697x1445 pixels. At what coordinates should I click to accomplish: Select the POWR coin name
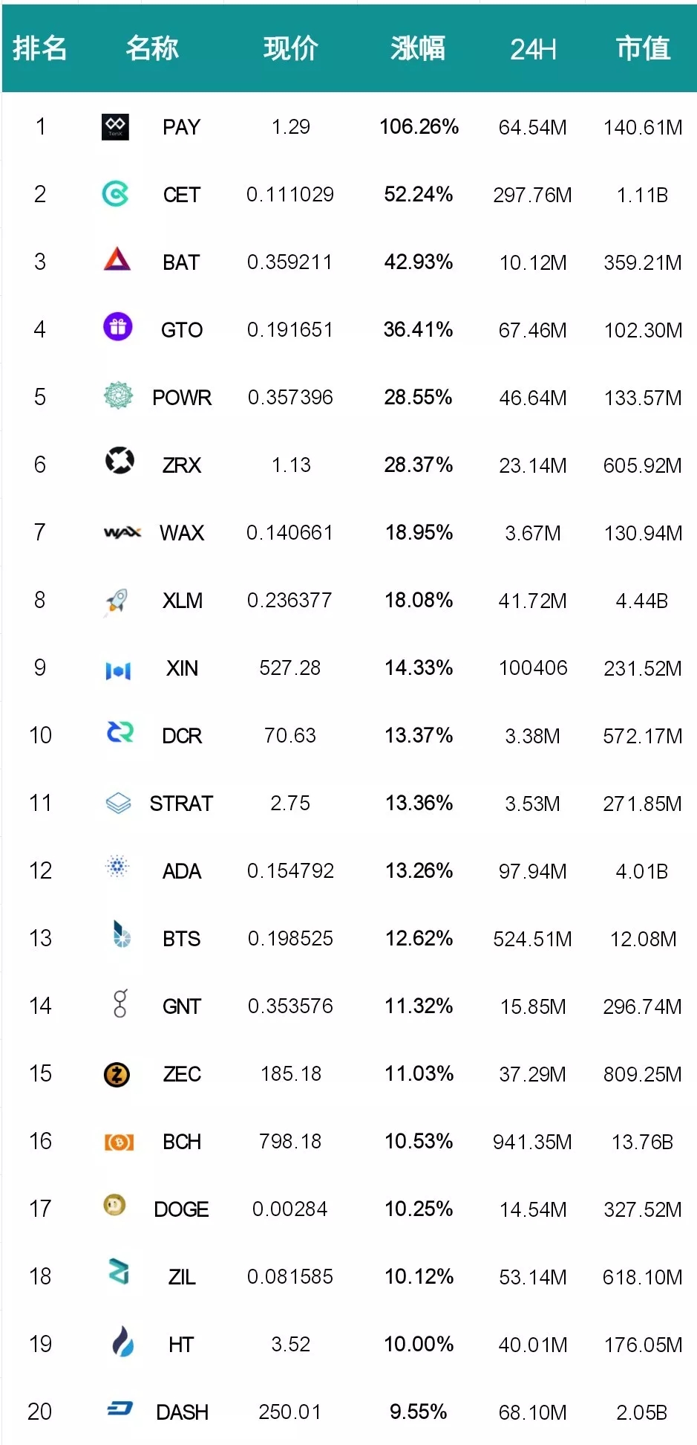click(x=182, y=398)
